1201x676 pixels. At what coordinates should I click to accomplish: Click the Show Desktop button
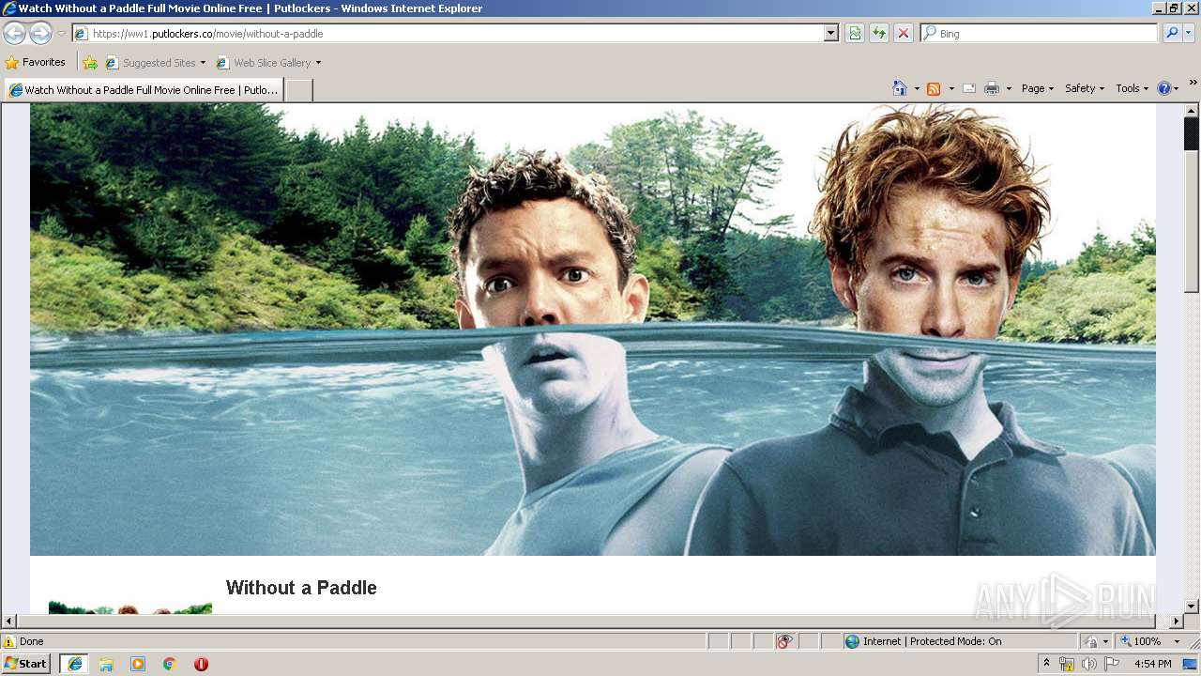pos(1191,664)
